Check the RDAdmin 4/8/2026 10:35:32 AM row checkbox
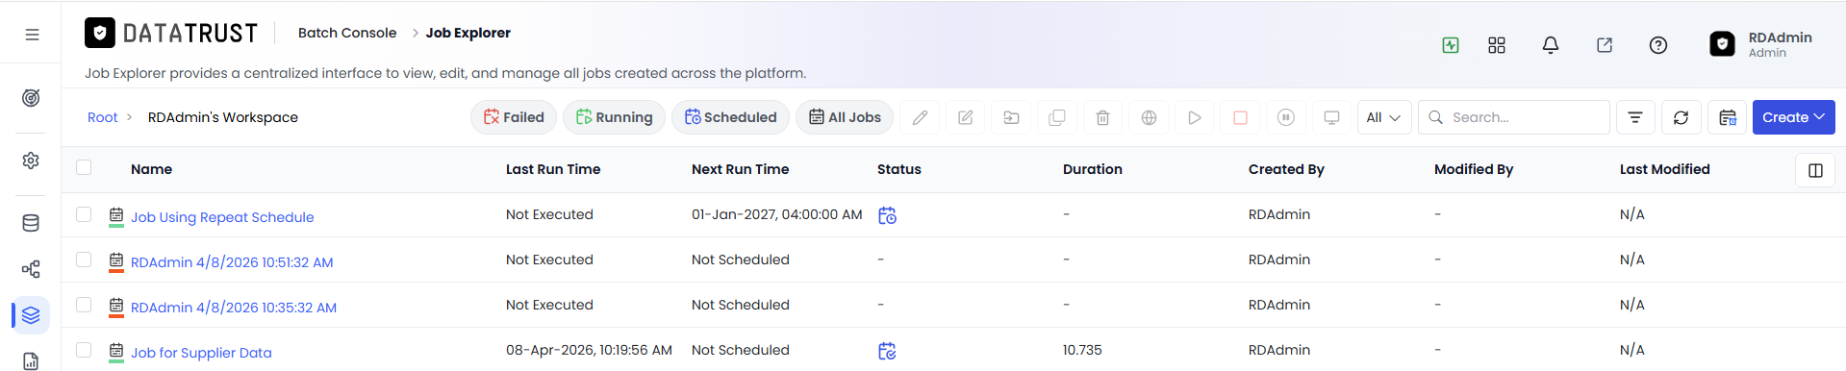 point(84,305)
